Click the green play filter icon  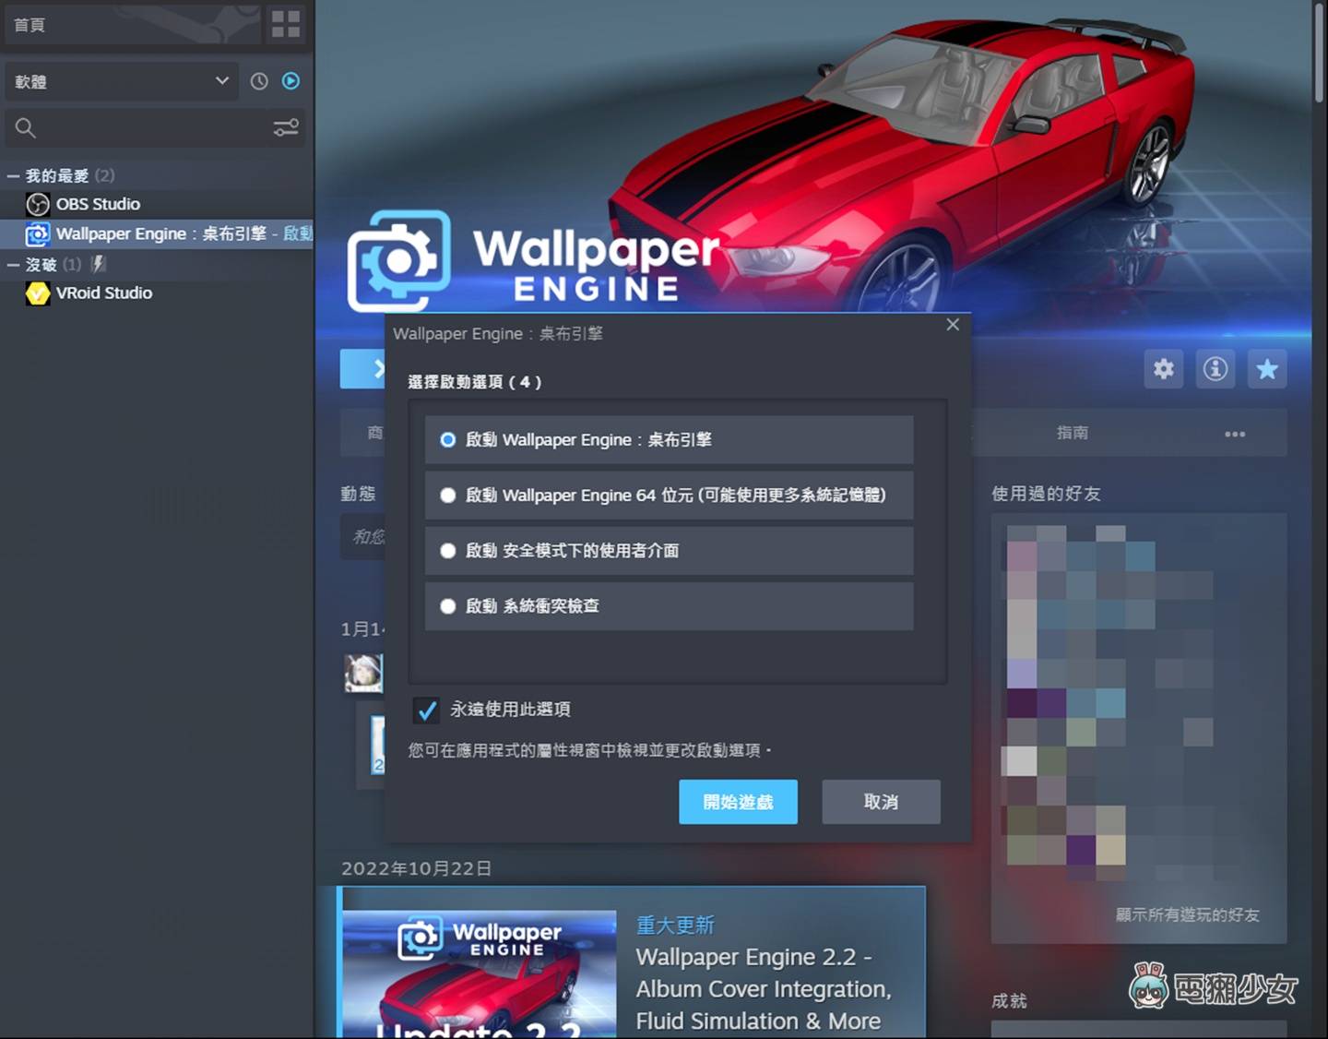[290, 81]
